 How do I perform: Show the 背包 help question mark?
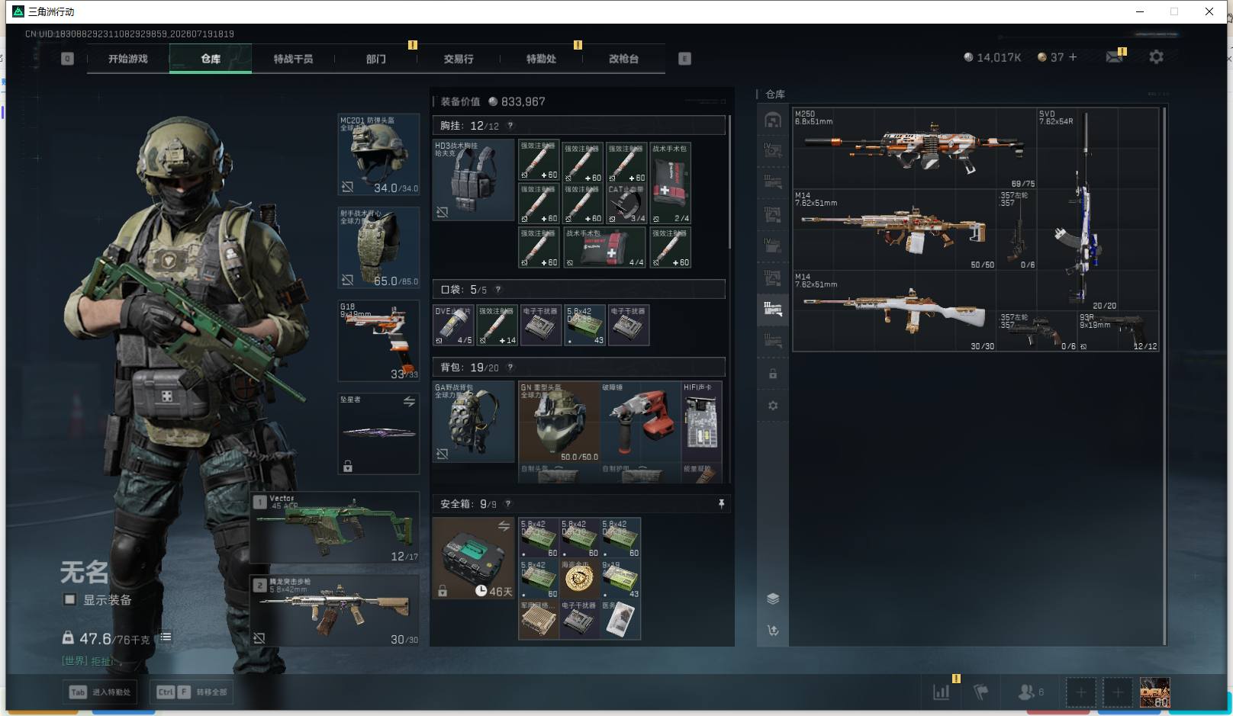510,368
